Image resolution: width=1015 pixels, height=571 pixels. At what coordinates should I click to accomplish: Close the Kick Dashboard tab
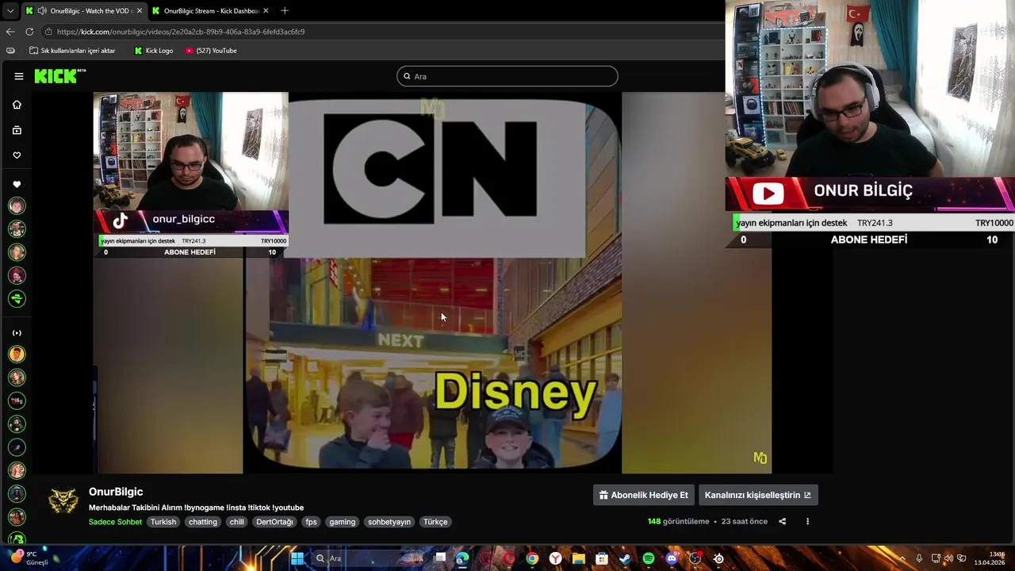point(266,10)
